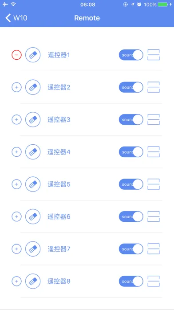Tap the plus icon beside 遥控器2
This screenshot has height=310, width=174.
pyautogui.click(x=16, y=87)
